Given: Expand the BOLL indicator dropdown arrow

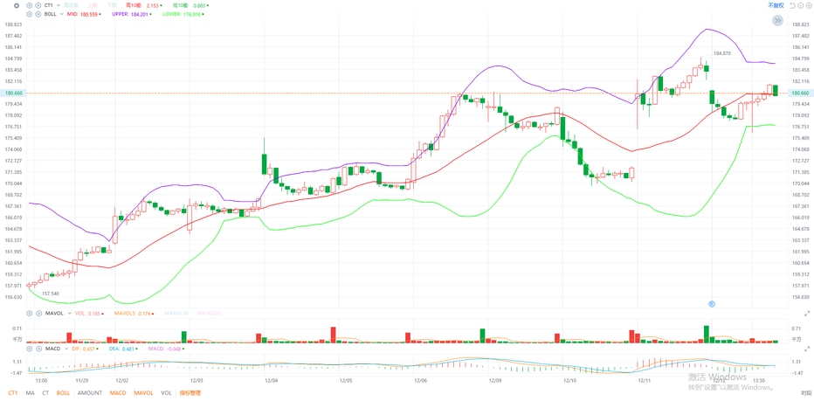Looking at the screenshot, I should tap(62, 14).
